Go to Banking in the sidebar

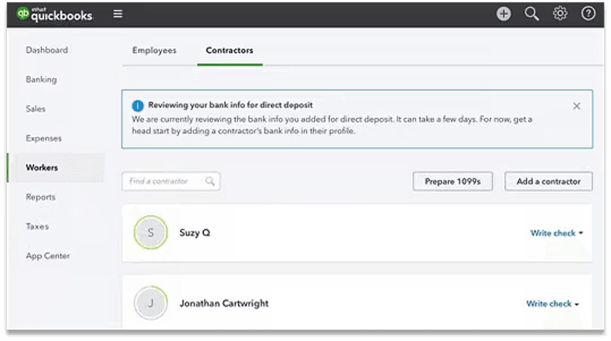pyautogui.click(x=41, y=80)
